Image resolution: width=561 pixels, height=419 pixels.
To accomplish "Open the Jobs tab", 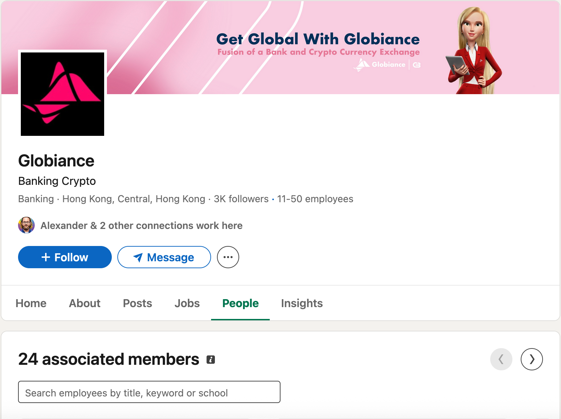I will (187, 303).
